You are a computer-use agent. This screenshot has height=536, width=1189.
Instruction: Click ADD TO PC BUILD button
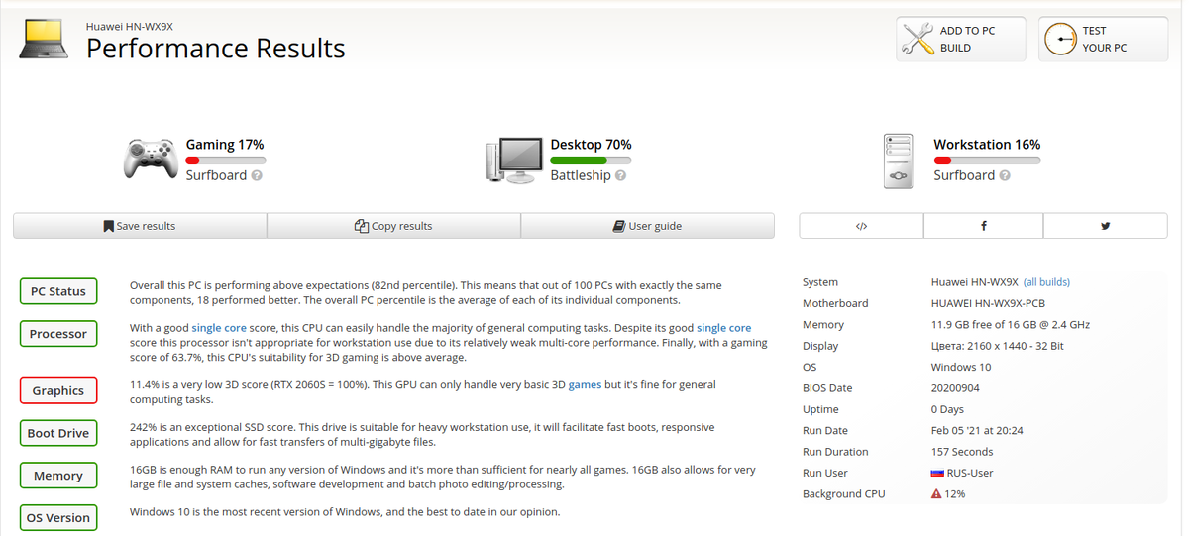click(961, 40)
